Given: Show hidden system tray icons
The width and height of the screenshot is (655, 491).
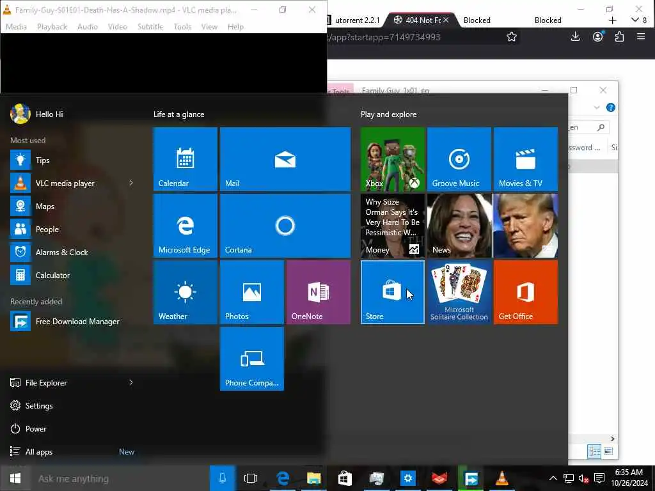Looking at the screenshot, I should pyautogui.click(x=553, y=478).
